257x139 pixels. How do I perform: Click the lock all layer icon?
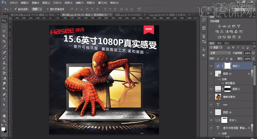(231, 59)
